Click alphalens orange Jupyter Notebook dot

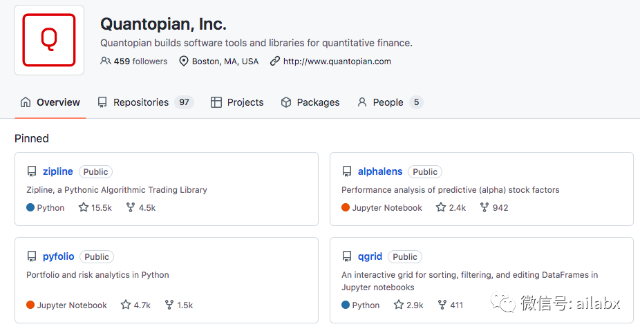click(346, 207)
